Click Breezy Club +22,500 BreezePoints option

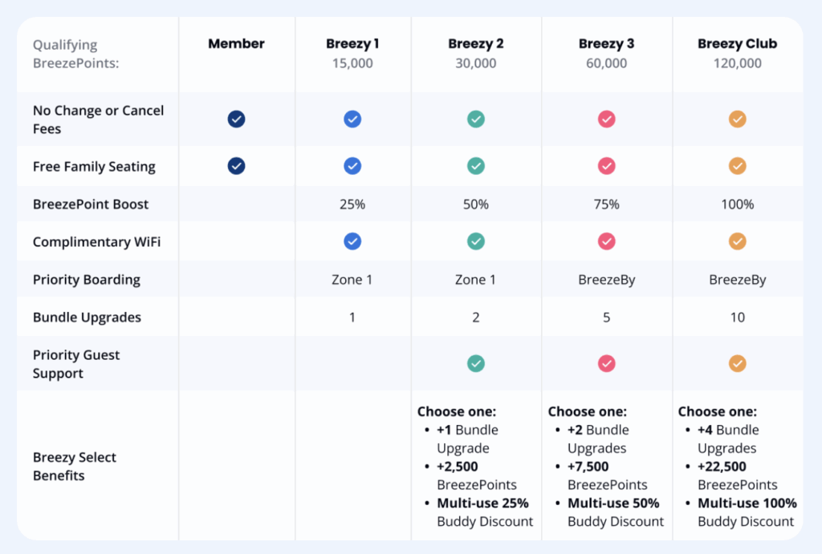737,475
